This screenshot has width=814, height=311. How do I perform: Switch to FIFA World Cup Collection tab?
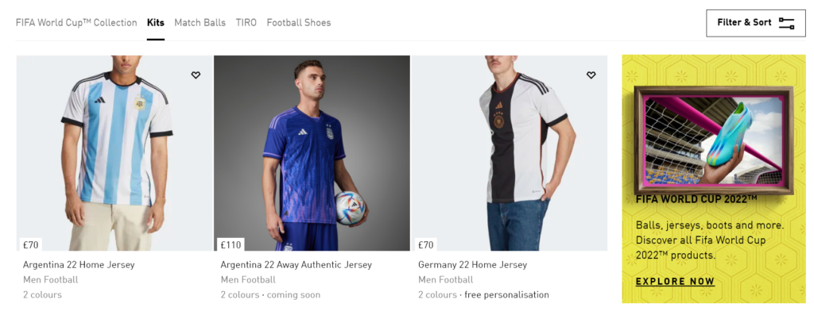(76, 23)
